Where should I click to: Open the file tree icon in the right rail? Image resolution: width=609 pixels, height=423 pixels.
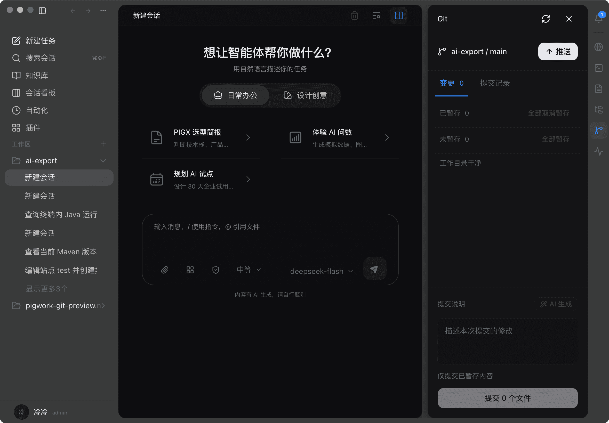coord(598,109)
